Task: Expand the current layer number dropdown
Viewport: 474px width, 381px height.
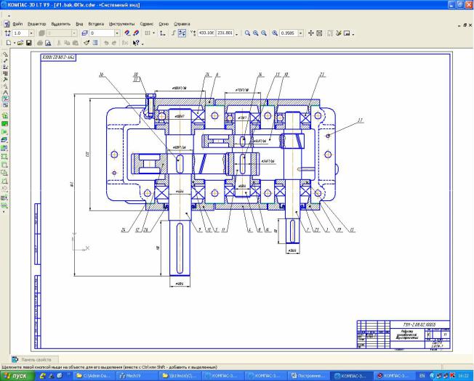Action: (x=116, y=33)
